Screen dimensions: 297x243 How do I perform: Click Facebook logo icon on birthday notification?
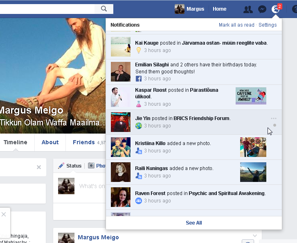coord(139,79)
